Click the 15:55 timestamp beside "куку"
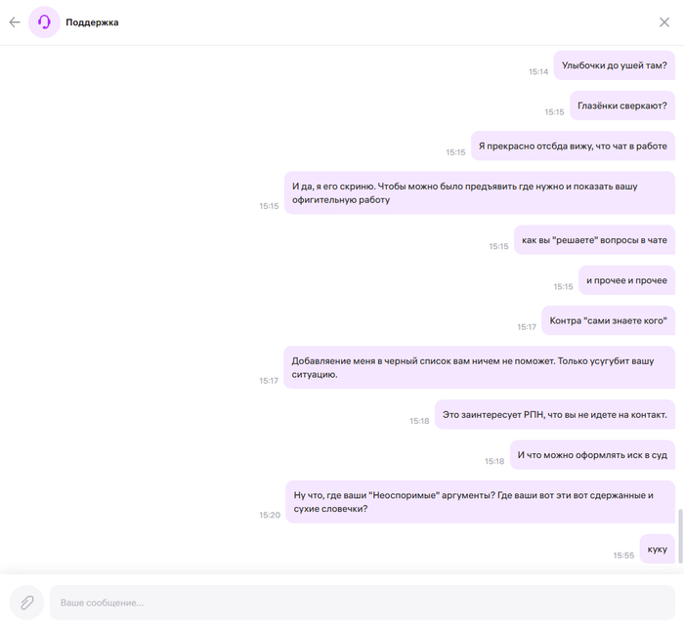Image resolution: width=684 pixels, height=628 pixels. tap(623, 555)
